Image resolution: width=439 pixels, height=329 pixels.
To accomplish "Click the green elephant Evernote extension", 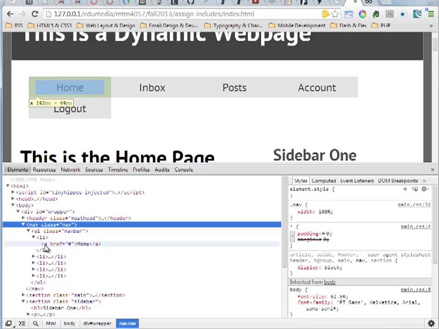I will (x=376, y=14).
